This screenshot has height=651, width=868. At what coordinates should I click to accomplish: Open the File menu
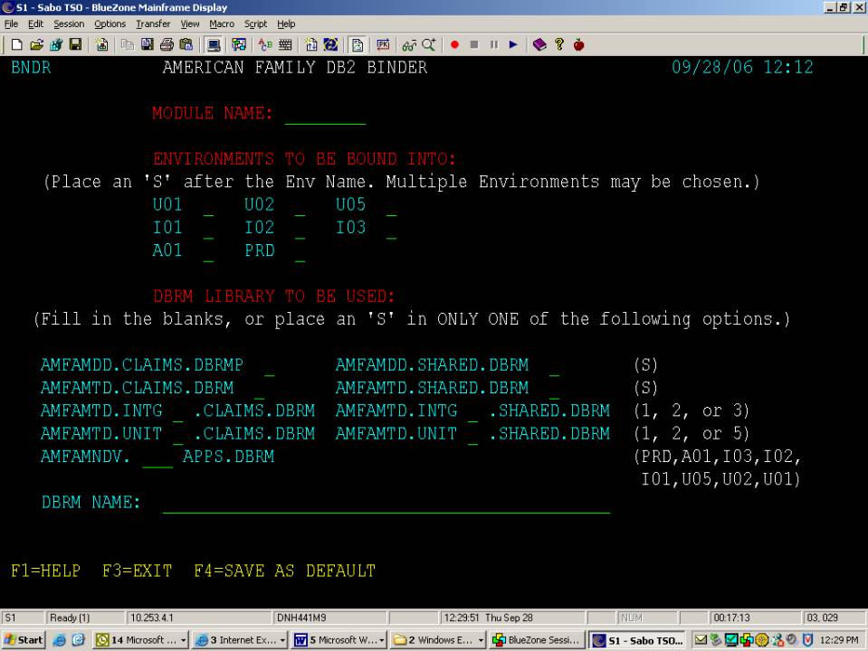coord(11,24)
